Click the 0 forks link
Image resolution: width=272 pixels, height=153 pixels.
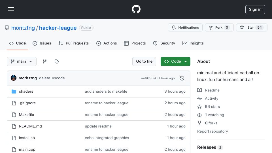tap(207, 123)
